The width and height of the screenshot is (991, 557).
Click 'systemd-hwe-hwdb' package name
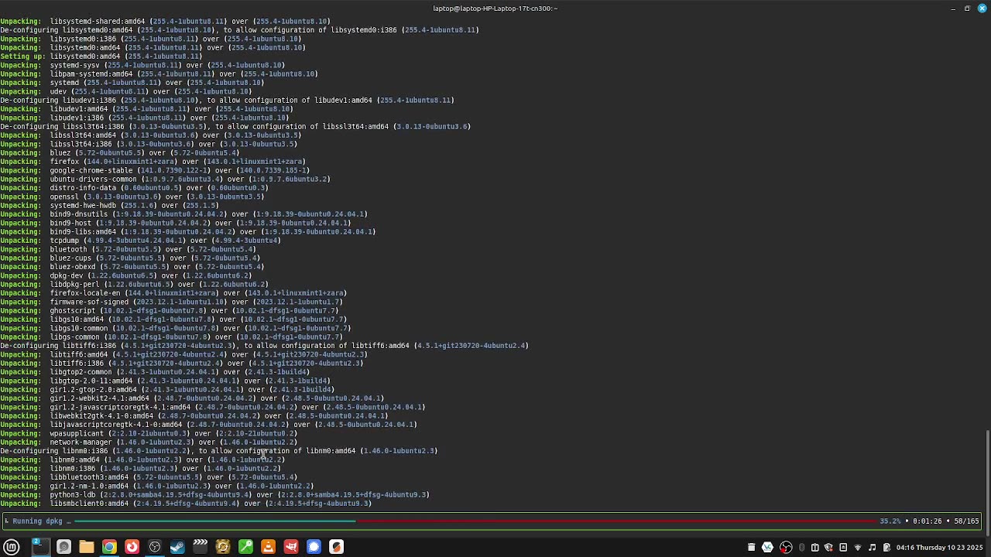pyautogui.click(x=84, y=205)
